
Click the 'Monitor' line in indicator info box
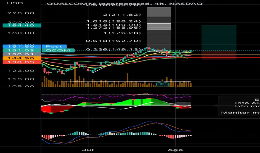coord(240,113)
